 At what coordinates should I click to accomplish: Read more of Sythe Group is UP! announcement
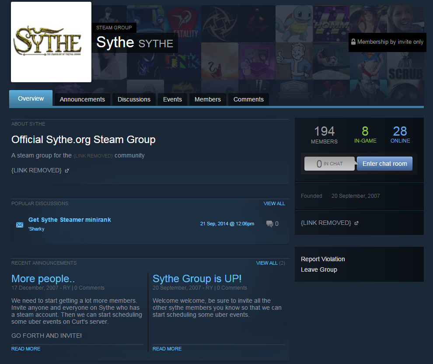click(167, 349)
